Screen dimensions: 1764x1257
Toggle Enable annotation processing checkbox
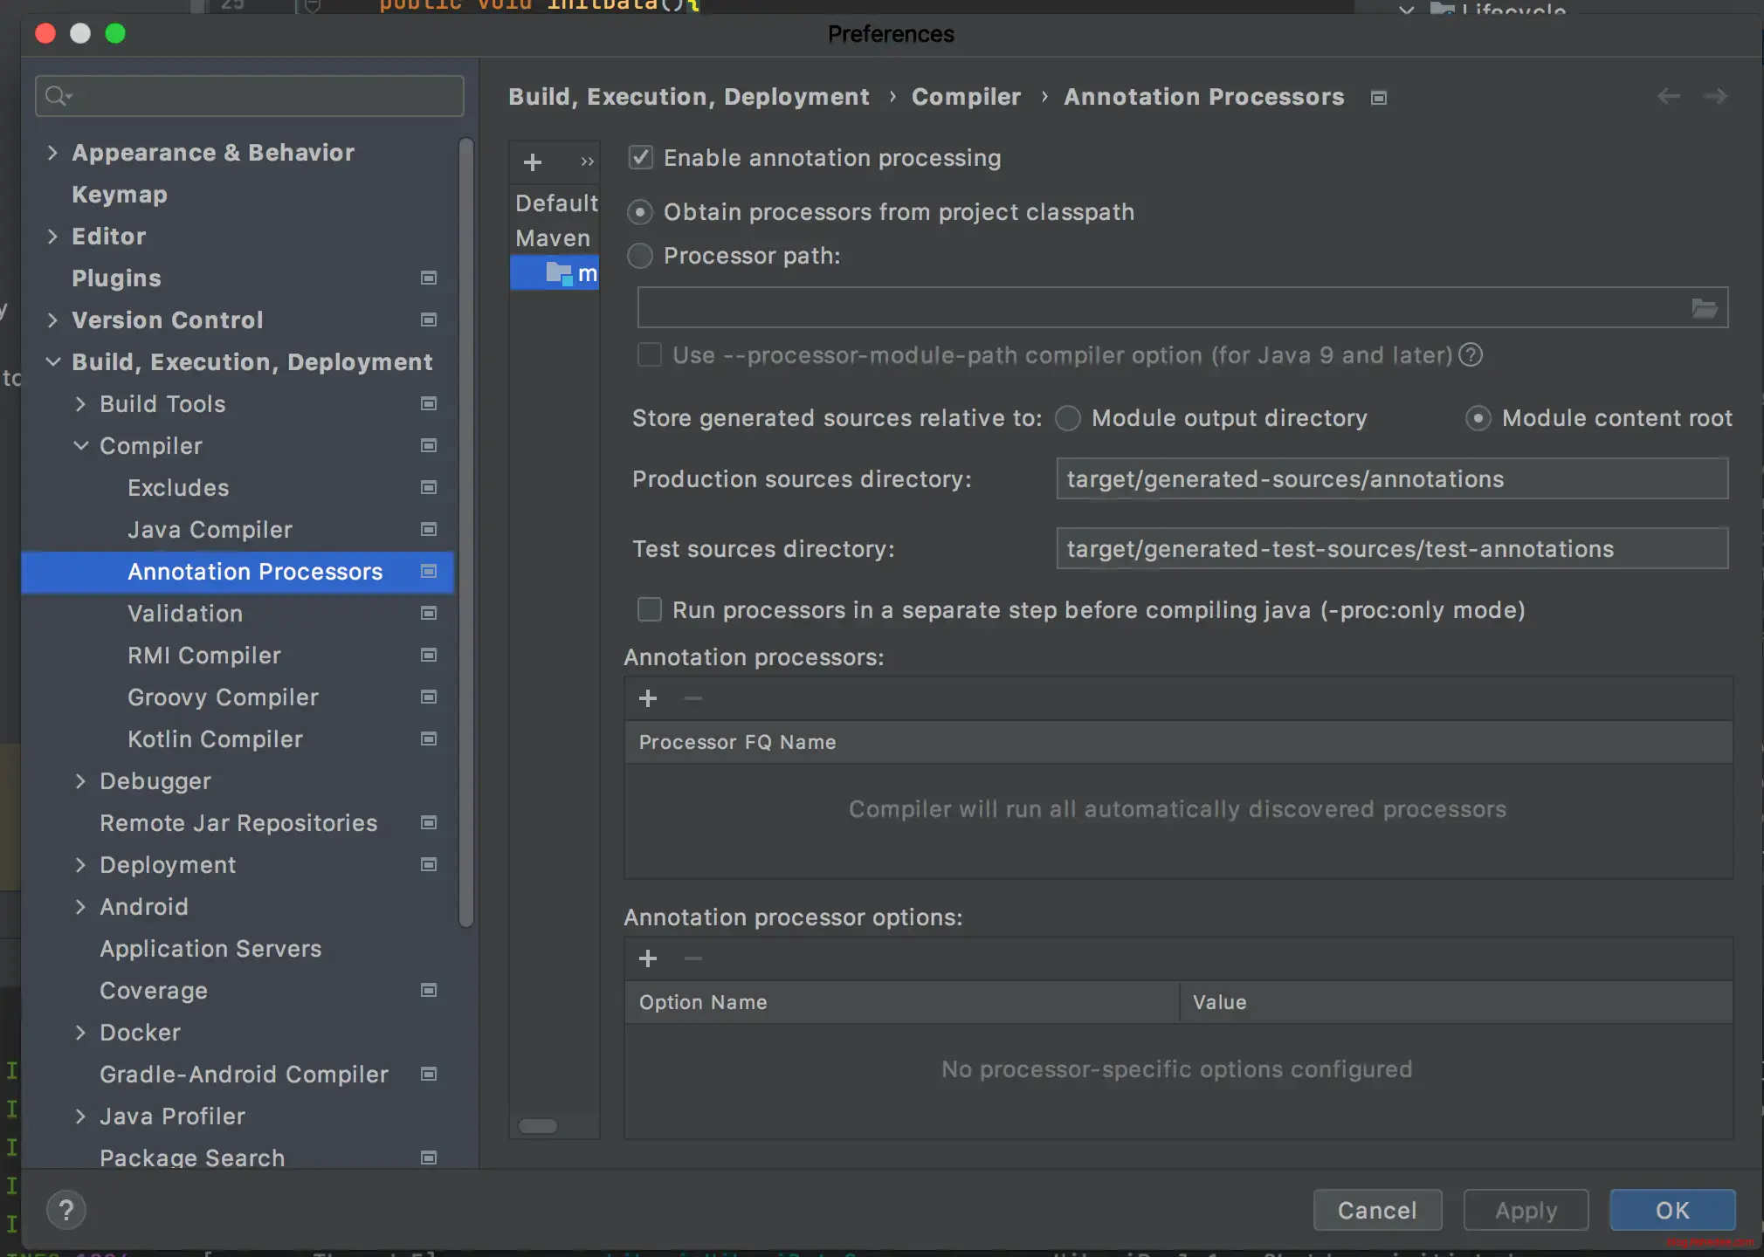point(641,158)
